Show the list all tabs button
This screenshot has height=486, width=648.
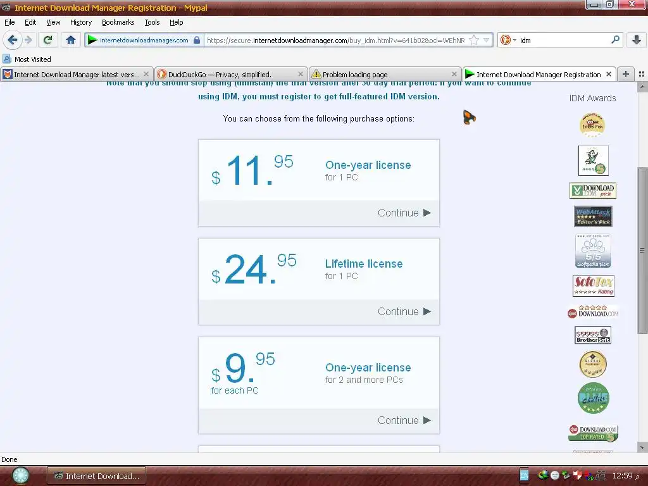tap(642, 74)
